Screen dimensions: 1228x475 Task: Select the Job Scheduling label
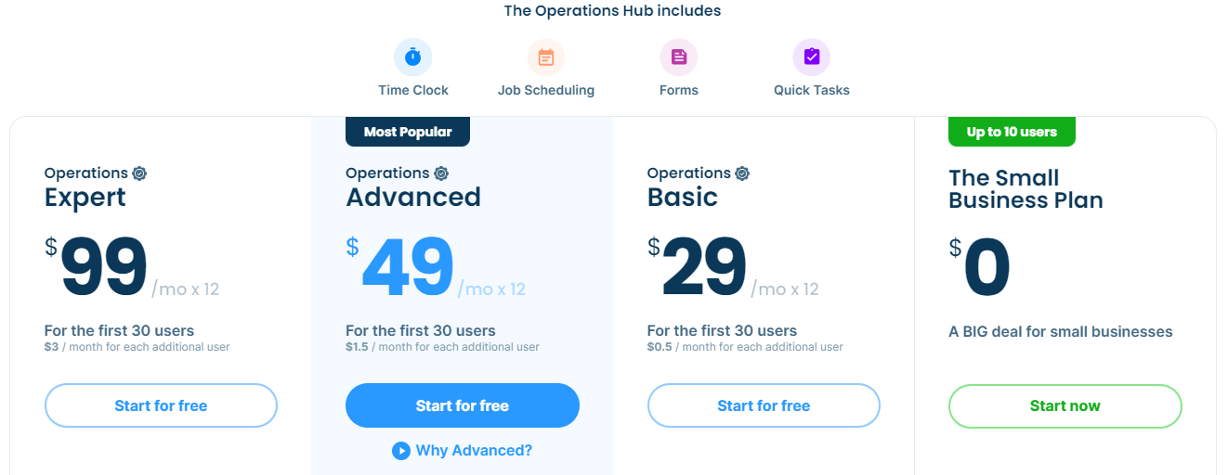[546, 90]
